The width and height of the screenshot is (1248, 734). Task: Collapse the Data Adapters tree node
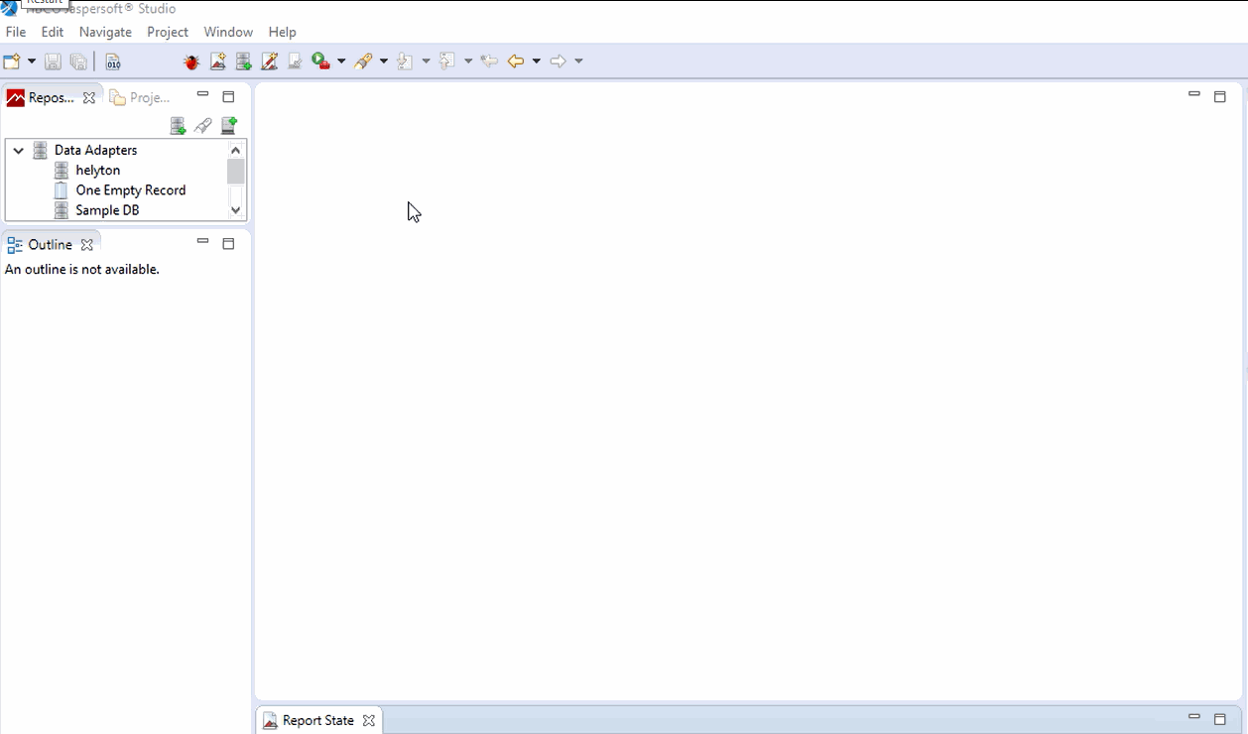pos(18,151)
